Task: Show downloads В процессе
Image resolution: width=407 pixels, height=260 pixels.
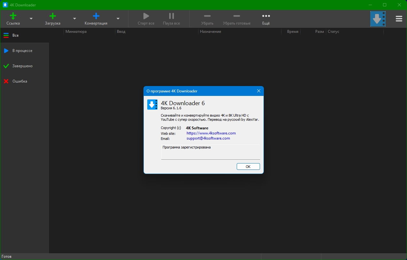Action: click(x=22, y=51)
